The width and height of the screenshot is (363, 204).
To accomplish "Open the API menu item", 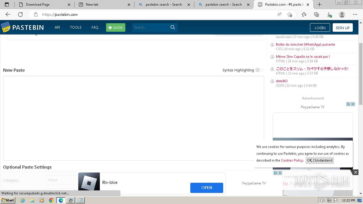I will (57, 27).
